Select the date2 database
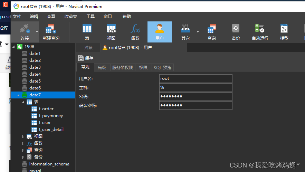Screen dimensions: 305x172 tap(35, 60)
